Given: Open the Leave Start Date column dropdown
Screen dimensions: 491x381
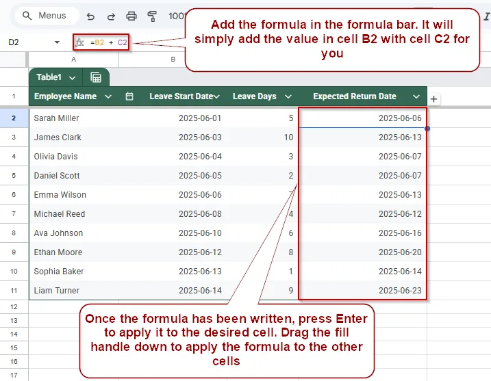Looking at the screenshot, I should pyautogui.click(x=216, y=96).
